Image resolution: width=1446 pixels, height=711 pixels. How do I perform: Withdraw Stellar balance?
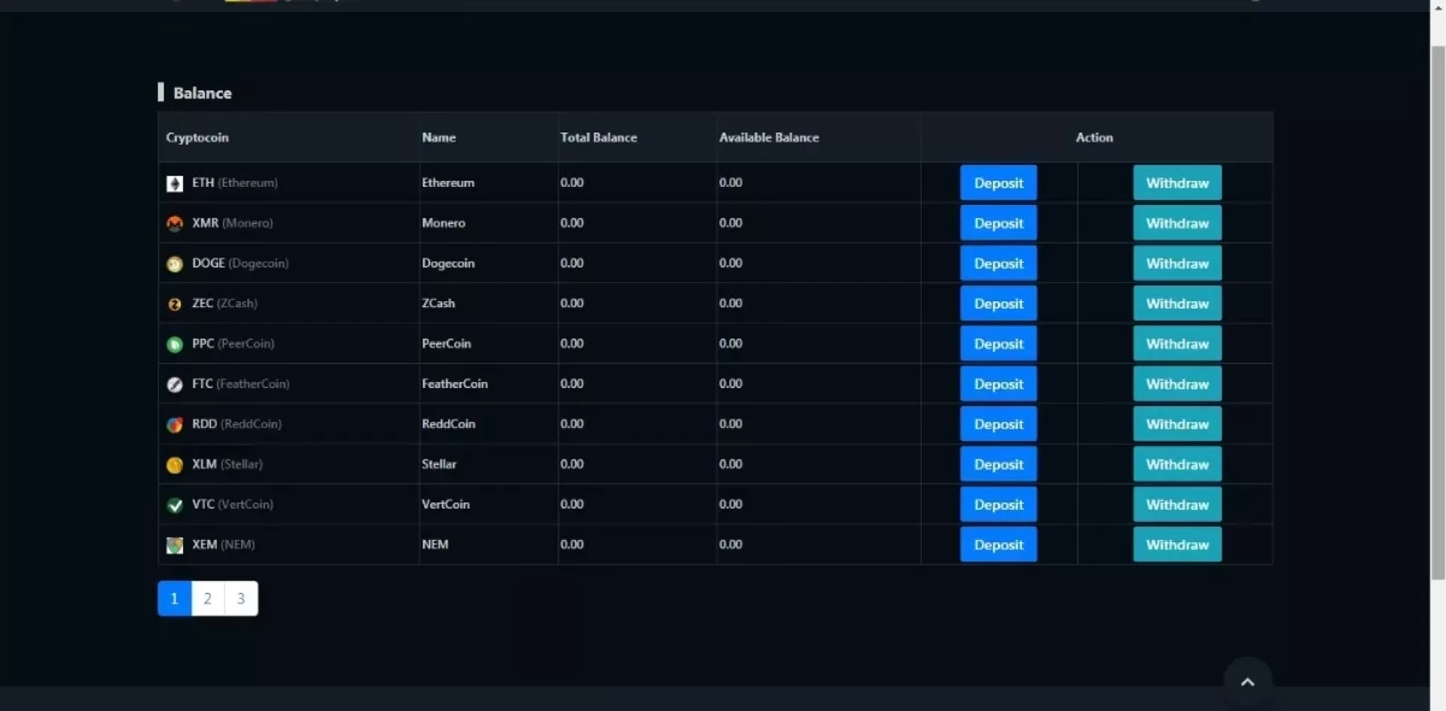point(1176,465)
